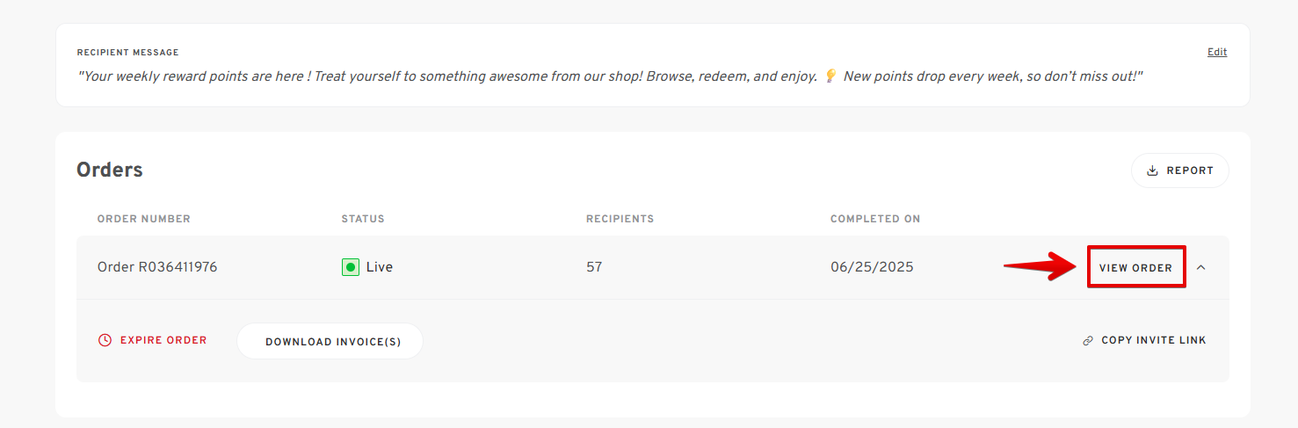
Task: Edit the recipient message
Action: click(1217, 52)
